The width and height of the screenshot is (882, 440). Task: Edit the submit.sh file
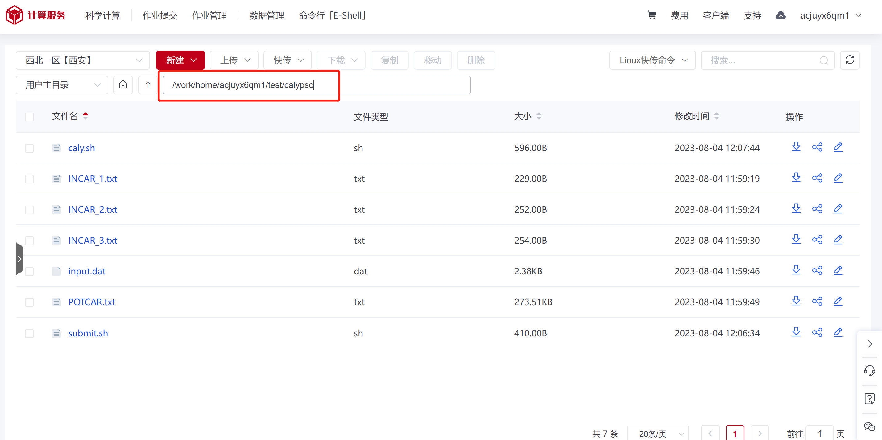838,332
